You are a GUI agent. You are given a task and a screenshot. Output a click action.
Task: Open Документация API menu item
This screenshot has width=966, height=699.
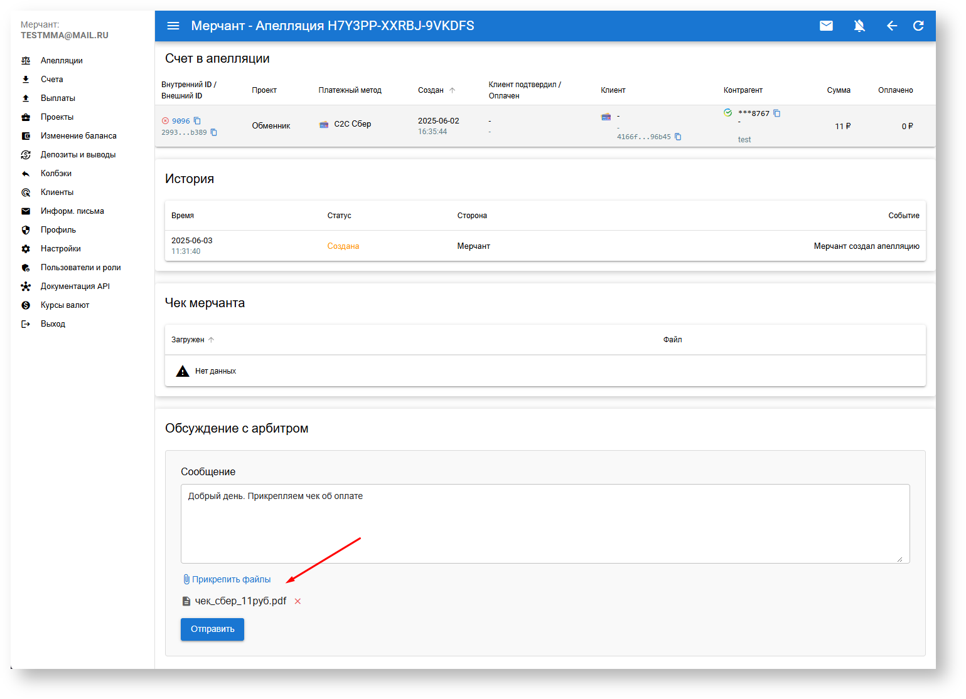click(75, 286)
